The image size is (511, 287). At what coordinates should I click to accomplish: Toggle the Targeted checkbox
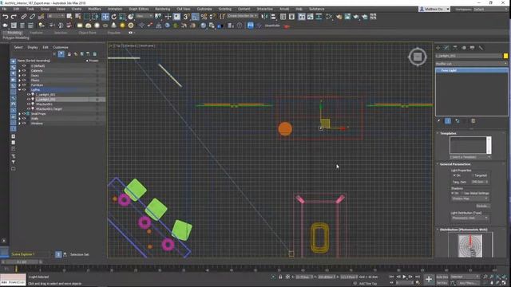[473, 175]
